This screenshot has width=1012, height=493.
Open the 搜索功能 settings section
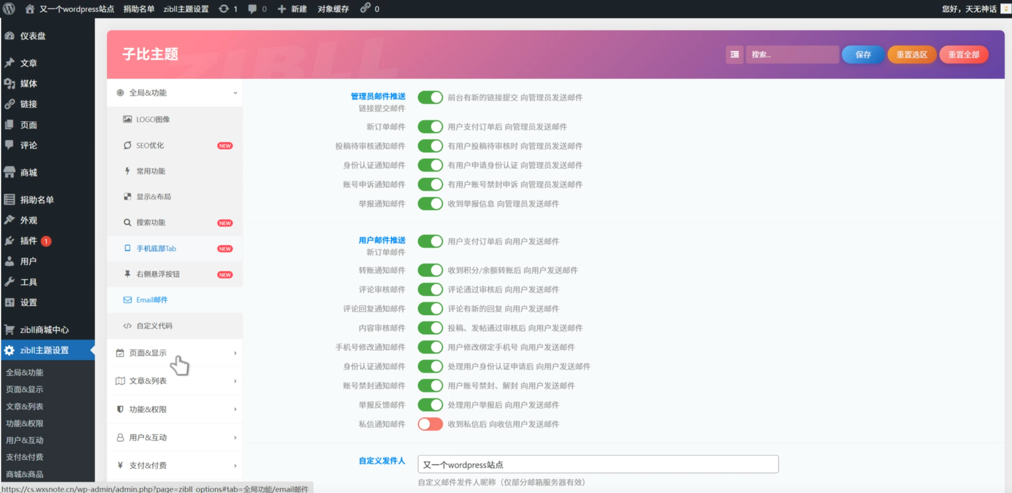151,222
